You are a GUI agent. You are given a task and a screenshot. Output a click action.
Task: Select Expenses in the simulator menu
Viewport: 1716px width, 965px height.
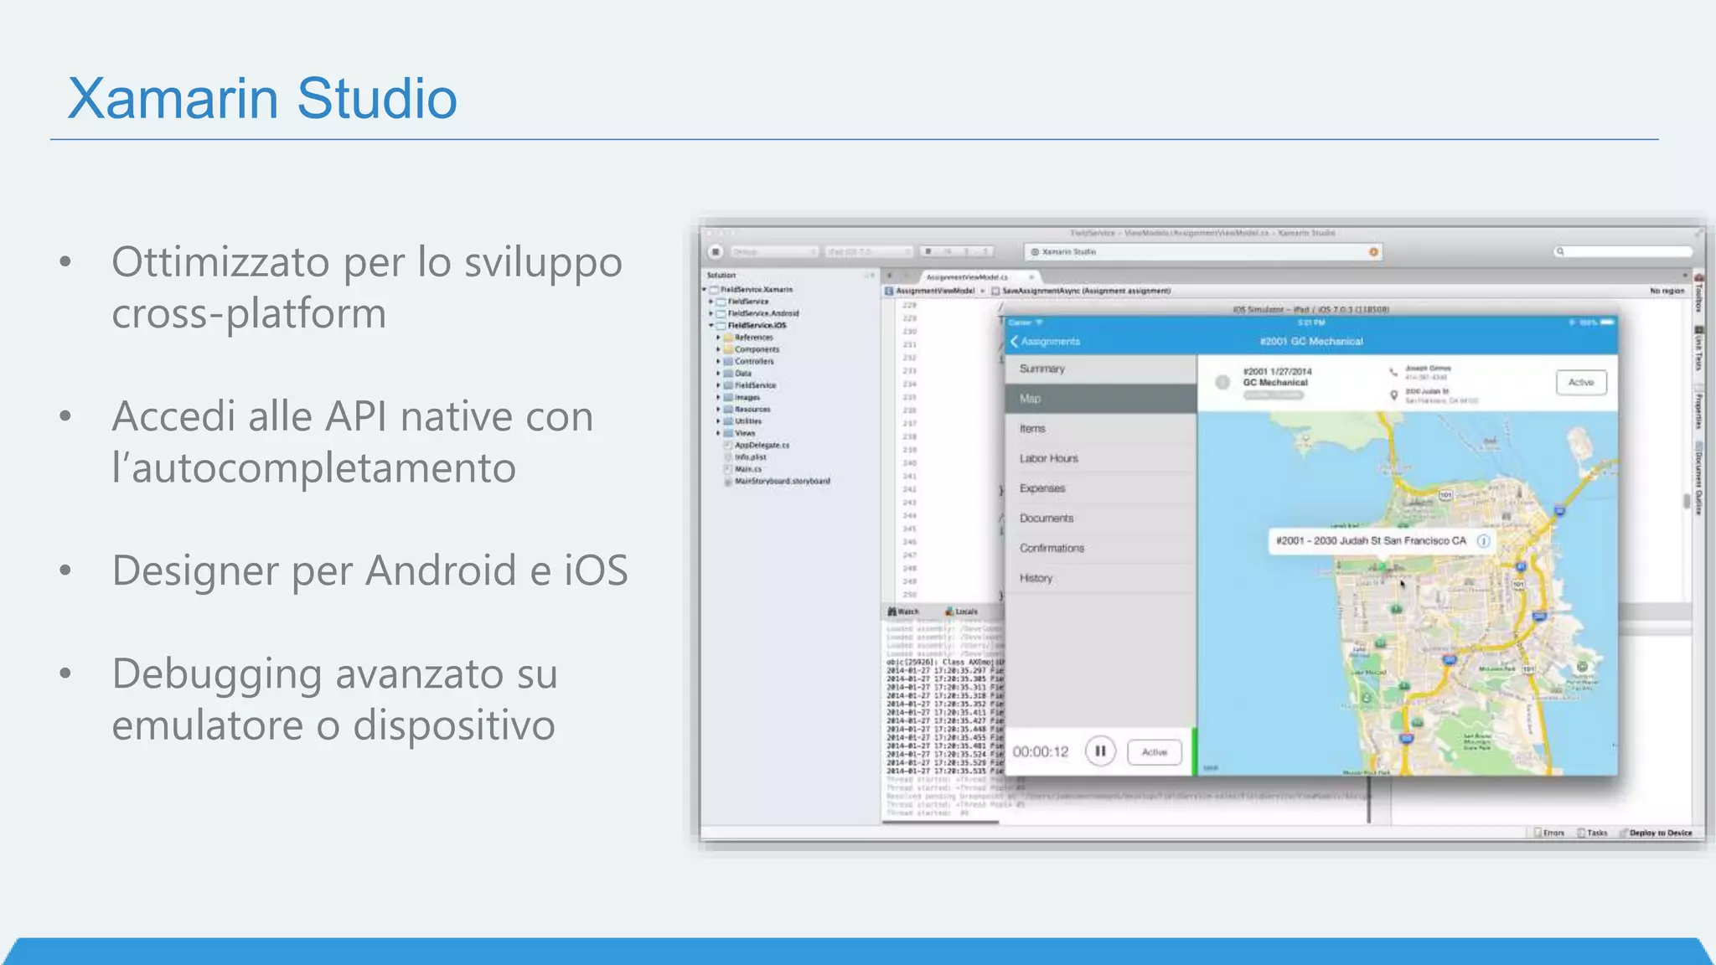[1100, 488]
